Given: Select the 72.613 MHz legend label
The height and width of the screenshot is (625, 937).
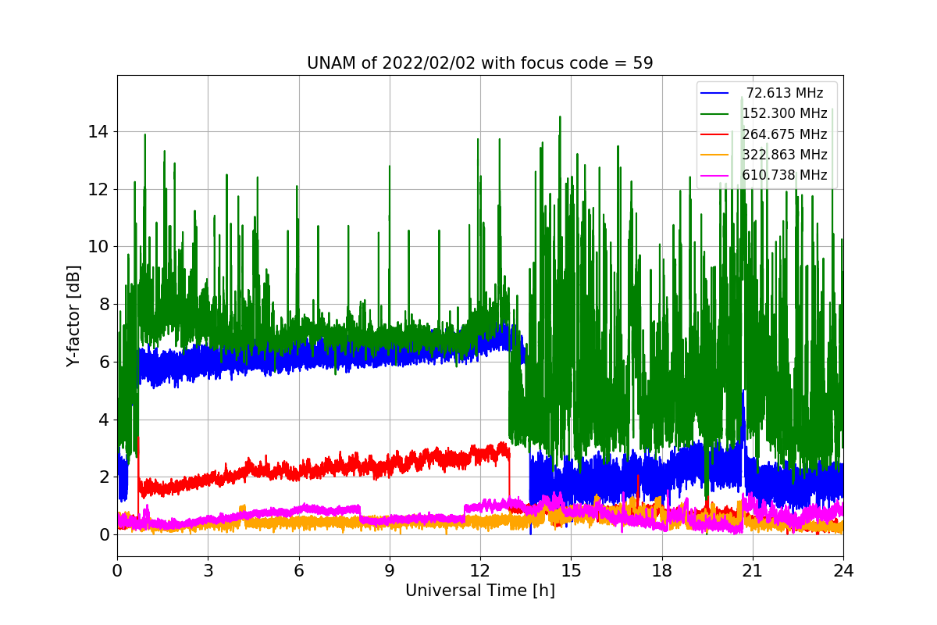Looking at the screenshot, I should point(785,93).
